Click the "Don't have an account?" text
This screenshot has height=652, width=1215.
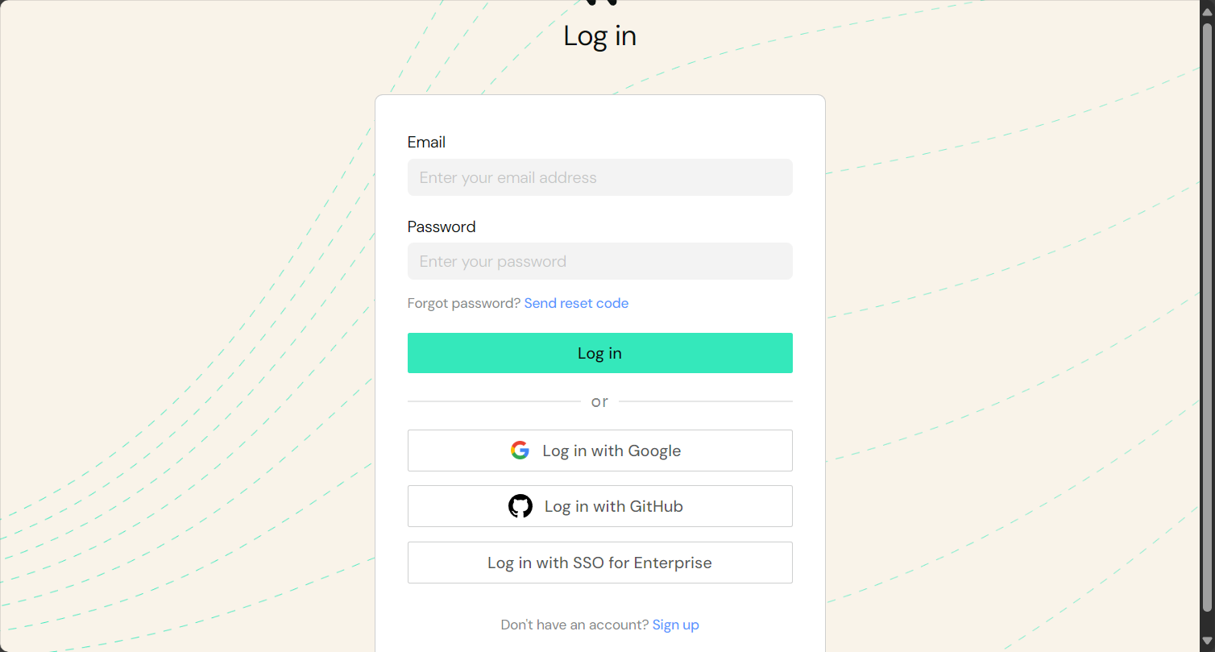(x=574, y=625)
